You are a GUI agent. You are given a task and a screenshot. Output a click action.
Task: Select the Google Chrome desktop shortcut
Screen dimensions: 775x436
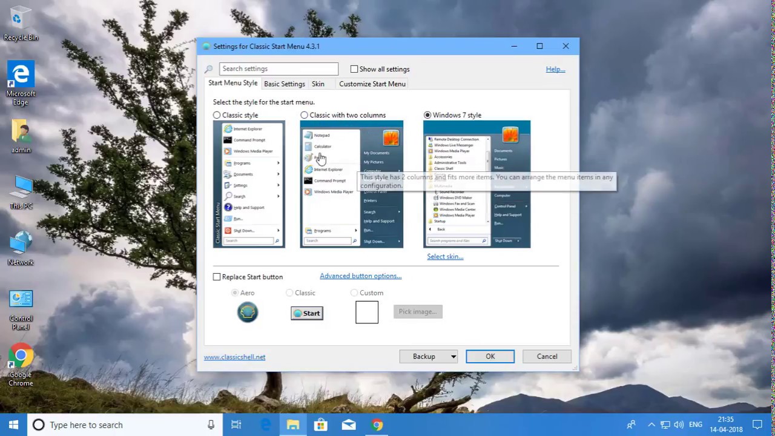pyautogui.click(x=21, y=366)
